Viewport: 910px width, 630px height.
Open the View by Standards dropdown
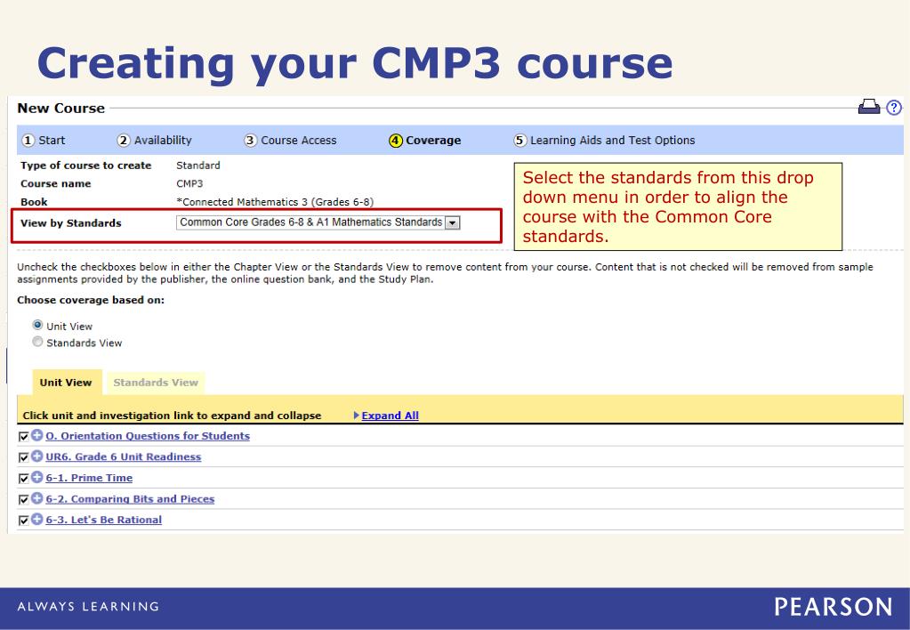click(318, 222)
